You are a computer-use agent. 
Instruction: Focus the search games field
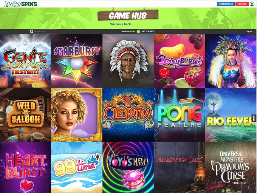[43, 32]
